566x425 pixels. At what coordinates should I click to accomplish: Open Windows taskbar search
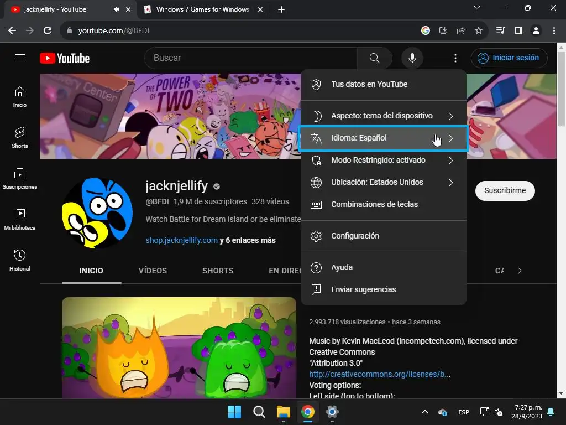(x=259, y=412)
